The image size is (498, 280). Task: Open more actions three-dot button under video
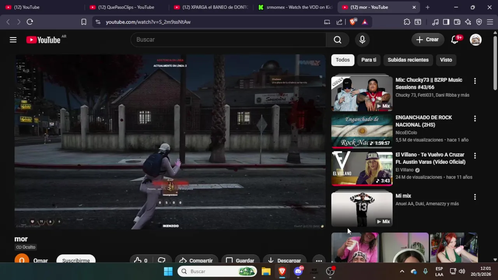(319, 260)
